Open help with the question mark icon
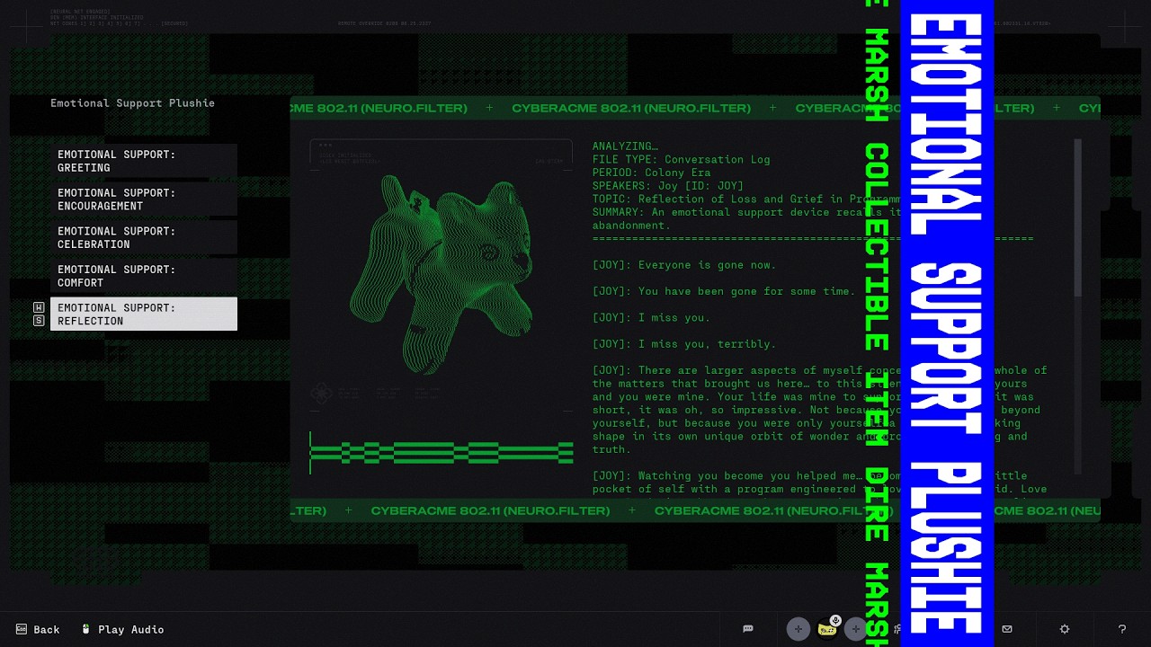This screenshot has width=1151, height=647. click(x=1122, y=629)
